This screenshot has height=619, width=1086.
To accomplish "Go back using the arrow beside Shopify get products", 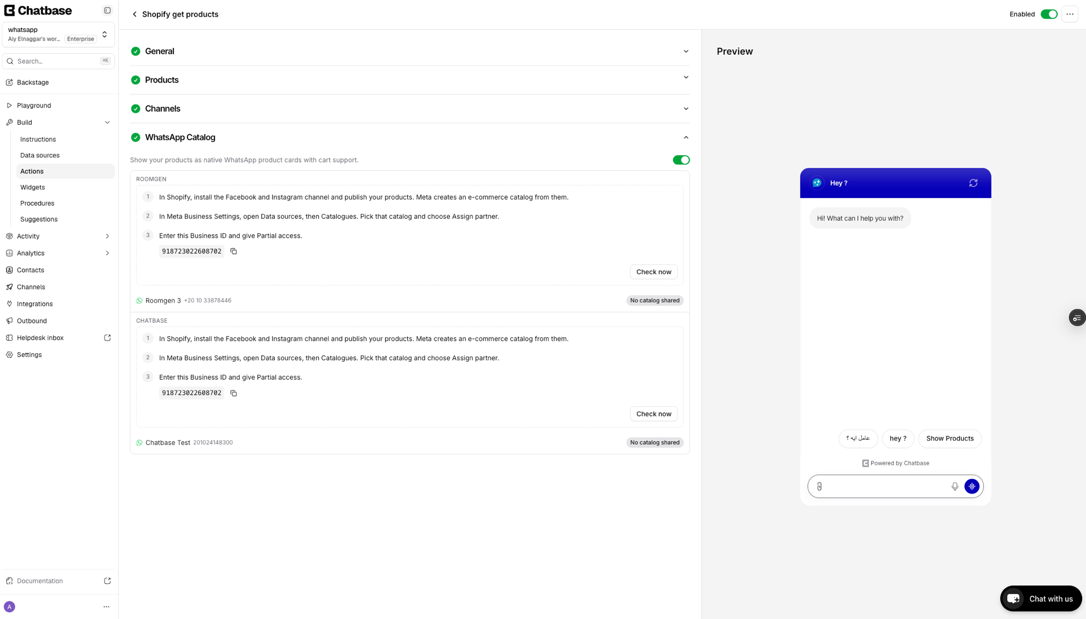I will [x=135, y=14].
